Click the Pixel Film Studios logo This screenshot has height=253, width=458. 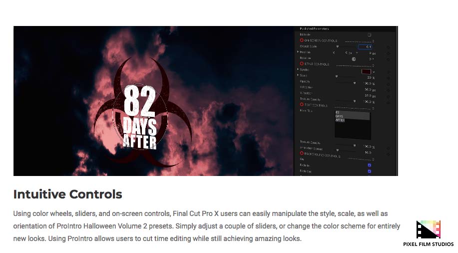(428, 229)
